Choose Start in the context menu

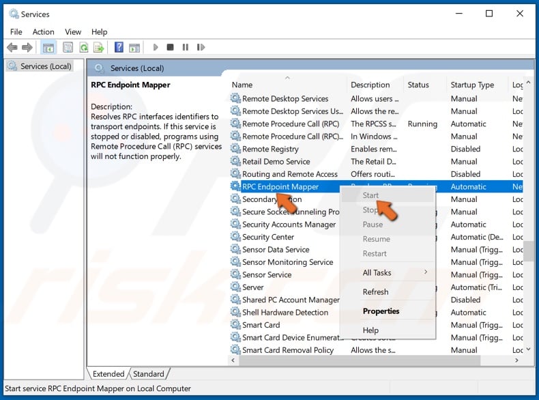[388, 195]
